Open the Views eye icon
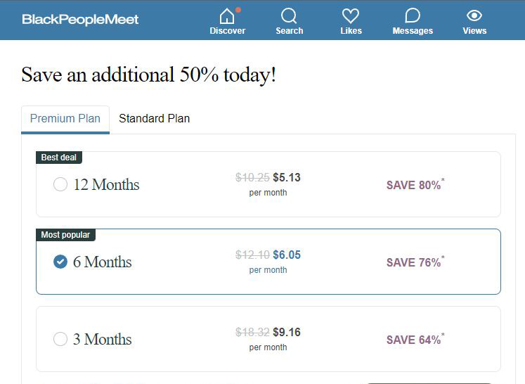This screenshot has width=525, height=384. point(474,15)
